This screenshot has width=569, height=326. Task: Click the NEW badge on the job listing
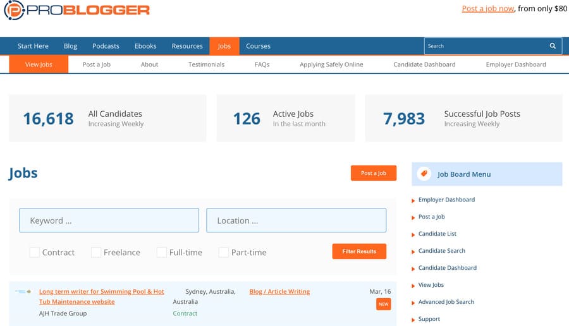click(x=383, y=305)
